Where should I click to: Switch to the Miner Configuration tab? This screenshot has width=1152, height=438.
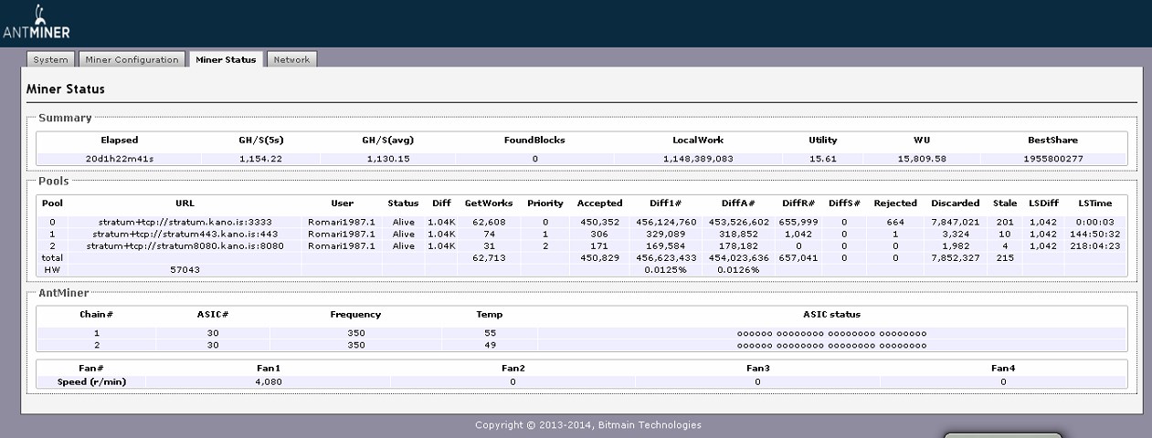click(x=132, y=59)
